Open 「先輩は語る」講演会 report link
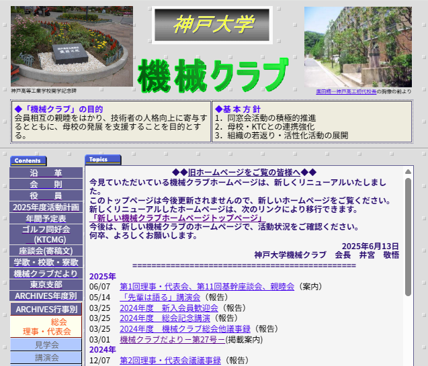 coord(160,297)
